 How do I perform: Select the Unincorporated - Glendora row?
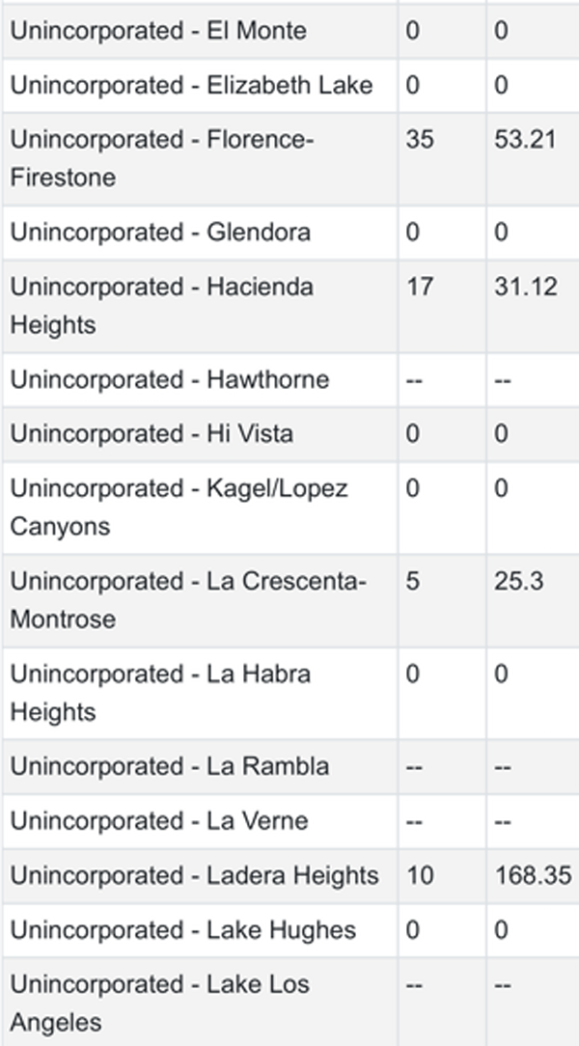(x=289, y=233)
